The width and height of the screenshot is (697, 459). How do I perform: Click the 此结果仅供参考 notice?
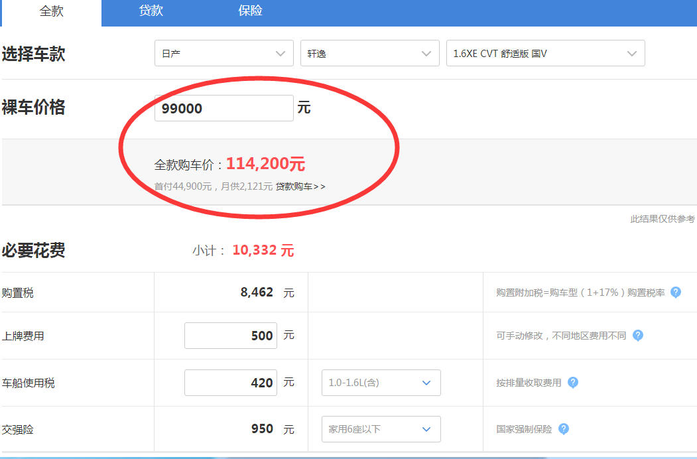tap(663, 219)
